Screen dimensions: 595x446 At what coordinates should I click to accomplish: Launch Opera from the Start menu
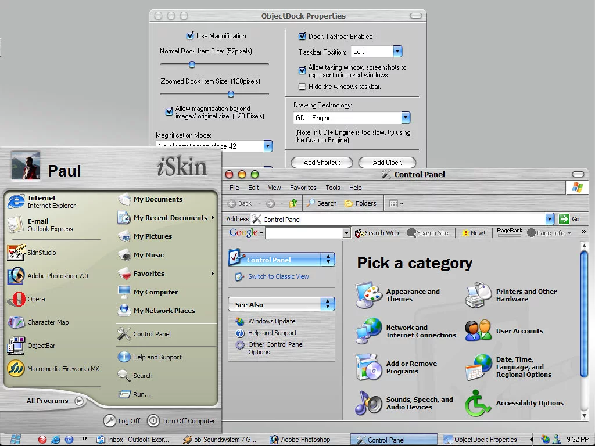[16, 299]
